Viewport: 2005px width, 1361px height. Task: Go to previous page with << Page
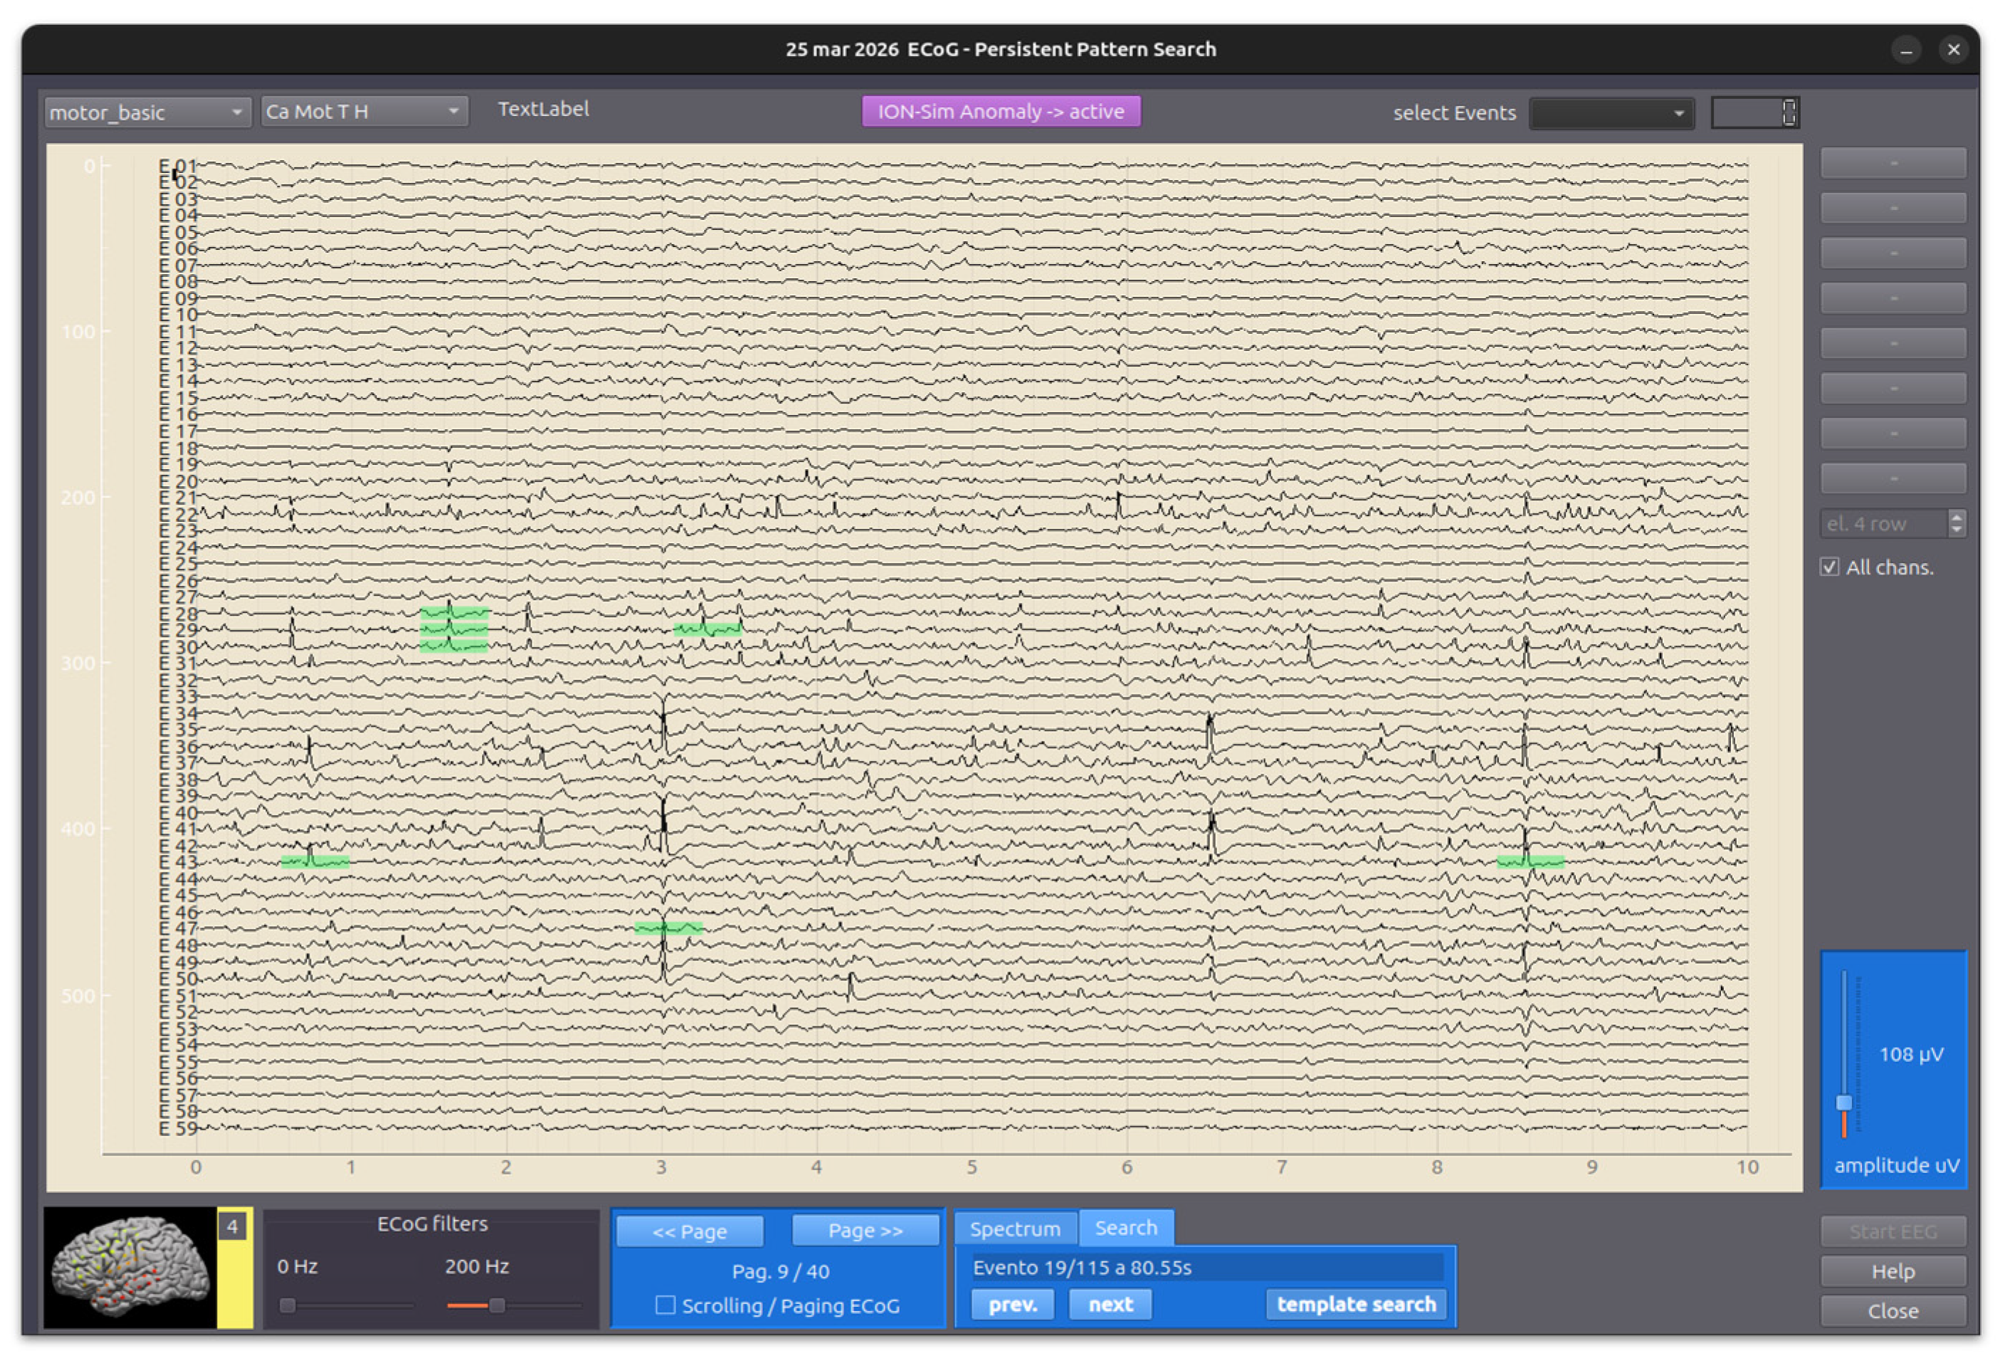click(689, 1231)
